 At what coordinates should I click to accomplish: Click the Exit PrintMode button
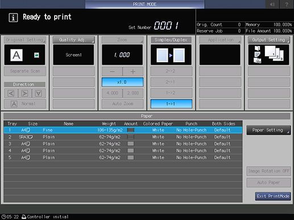point(273,196)
